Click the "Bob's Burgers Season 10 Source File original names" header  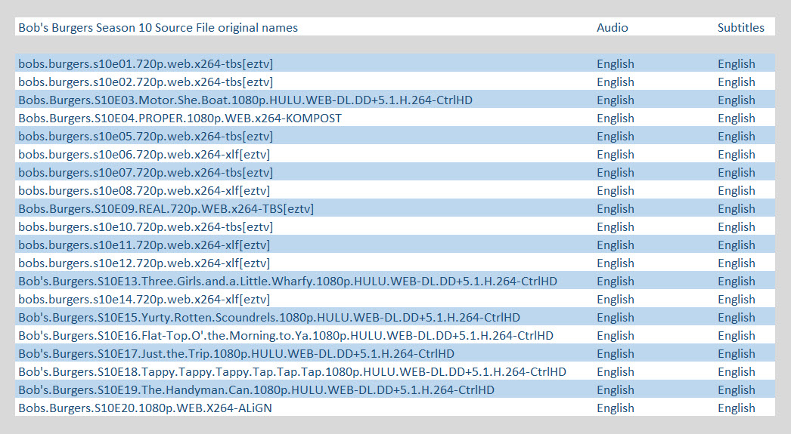158,28
